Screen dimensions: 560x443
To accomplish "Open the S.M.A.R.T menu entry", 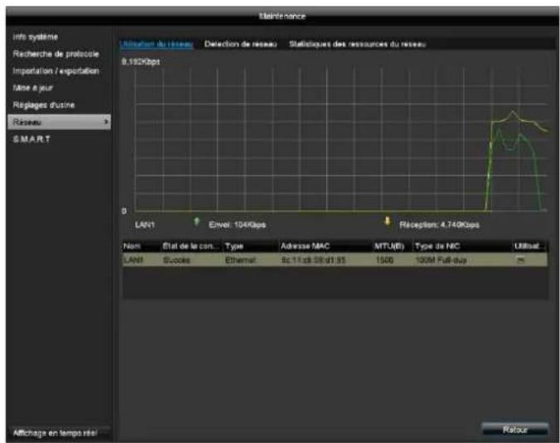I will point(31,139).
